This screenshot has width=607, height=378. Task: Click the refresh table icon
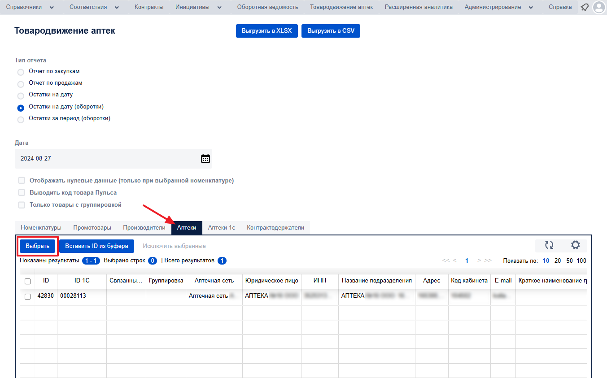tap(549, 245)
